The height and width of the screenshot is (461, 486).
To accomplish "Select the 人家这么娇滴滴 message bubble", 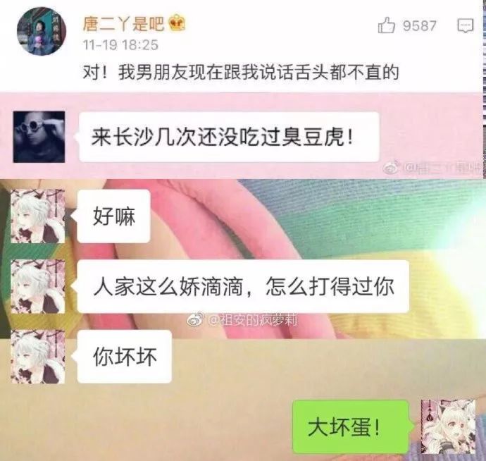I will [243, 287].
